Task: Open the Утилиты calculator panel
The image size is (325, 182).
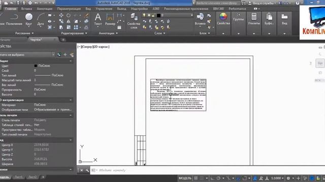Action: point(254,19)
